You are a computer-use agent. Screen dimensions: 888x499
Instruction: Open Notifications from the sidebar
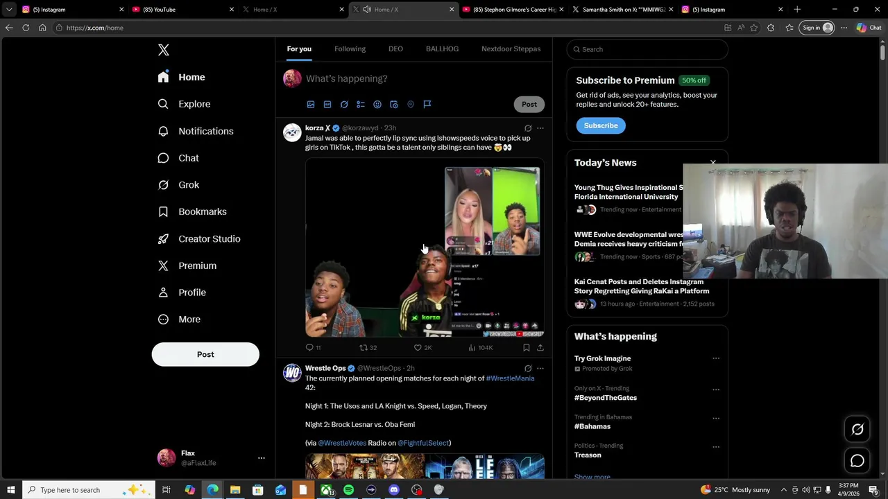196,131
